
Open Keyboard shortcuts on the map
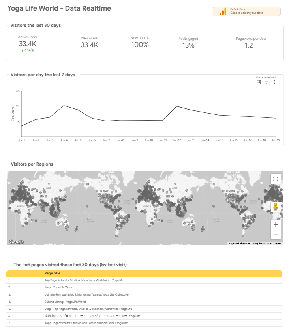click(239, 244)
